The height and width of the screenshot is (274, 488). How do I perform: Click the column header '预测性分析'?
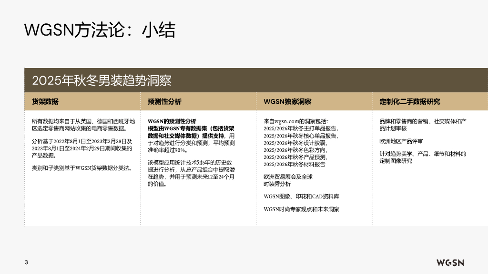point(164,102)
